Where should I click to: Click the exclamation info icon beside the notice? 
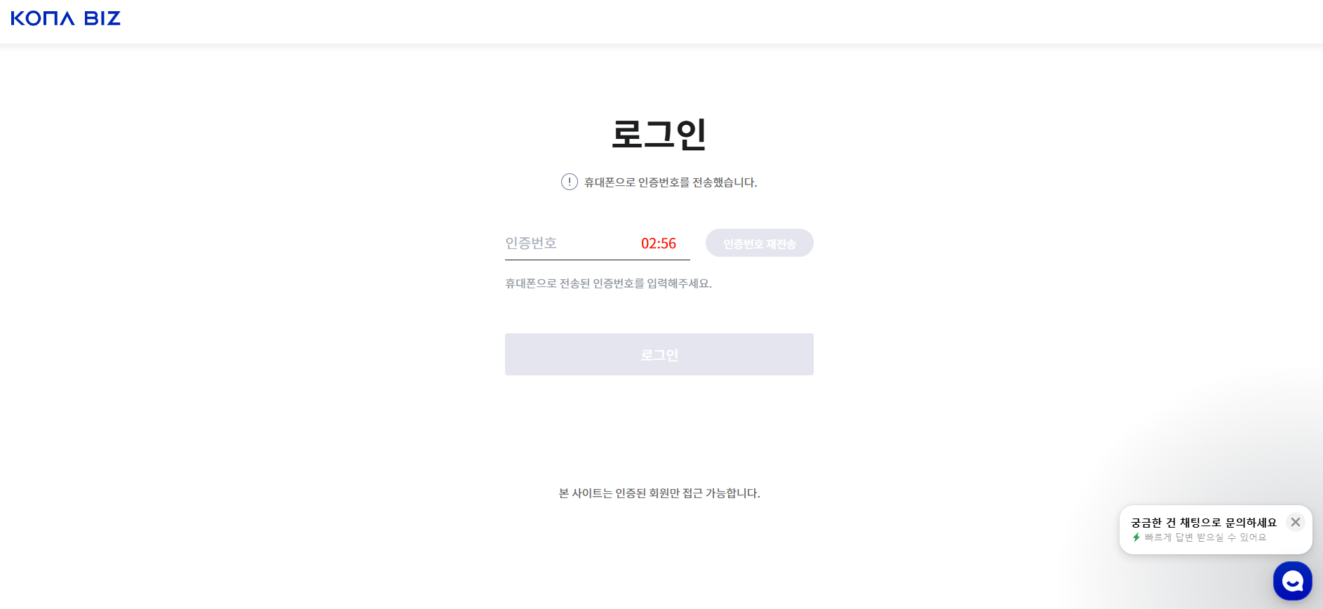[x=570, y=182]
